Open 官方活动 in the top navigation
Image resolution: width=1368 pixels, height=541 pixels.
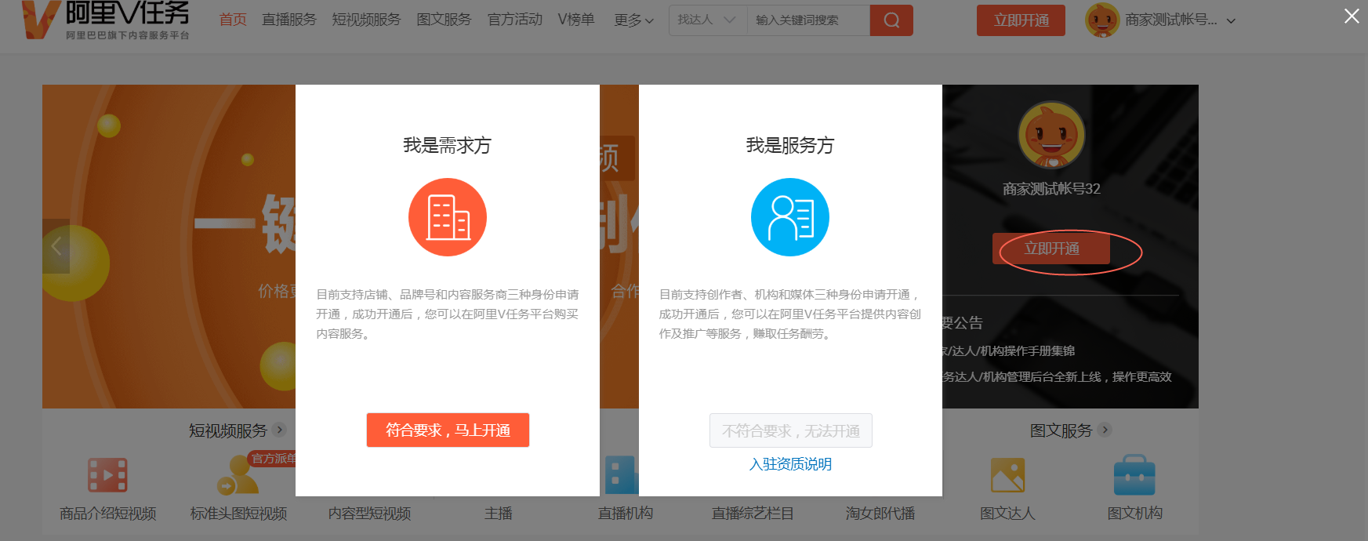coord(515,20)
